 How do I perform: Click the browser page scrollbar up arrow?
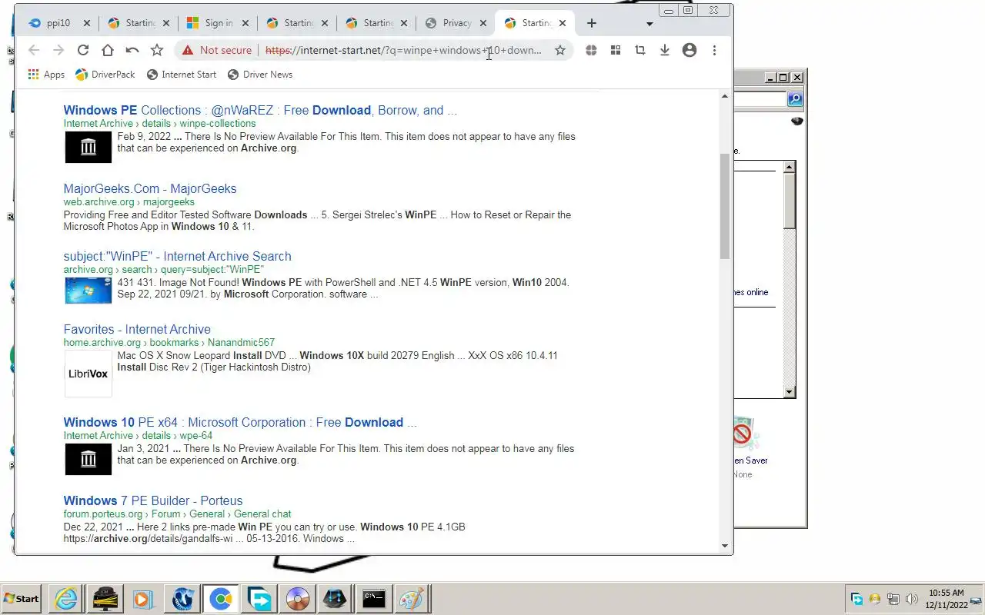pos(724,96)
